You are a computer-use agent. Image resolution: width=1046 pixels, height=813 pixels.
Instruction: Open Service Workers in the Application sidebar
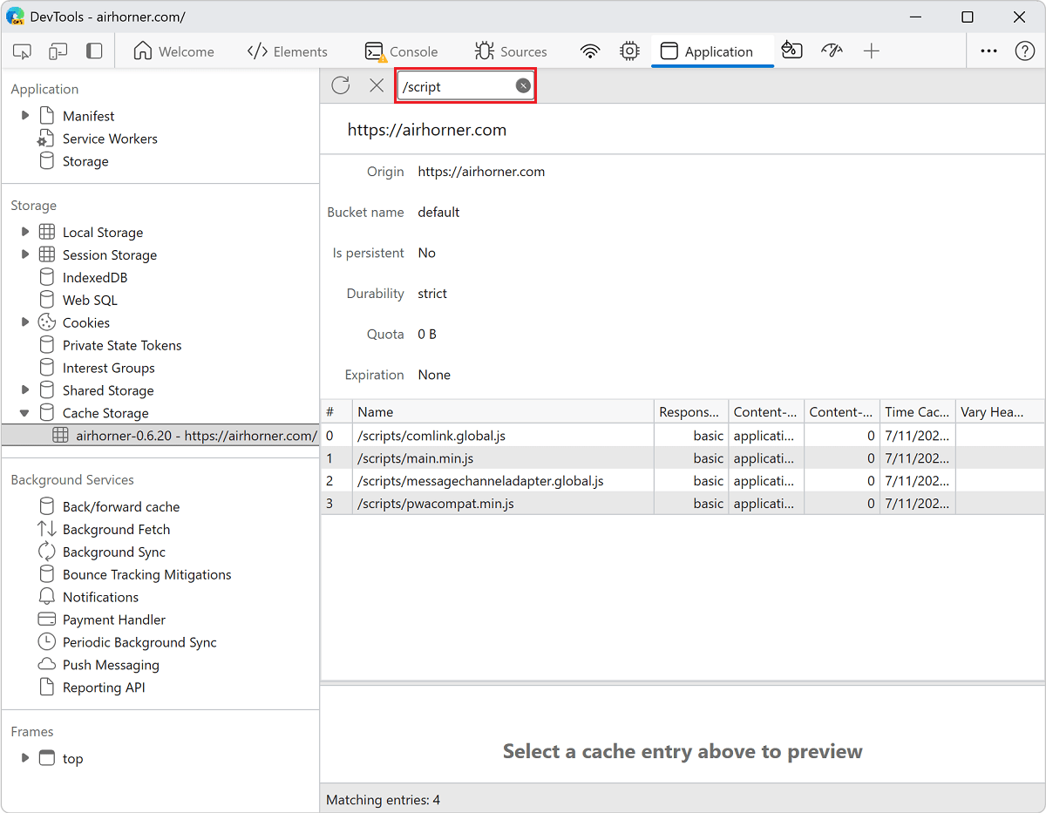coord(109,138)
